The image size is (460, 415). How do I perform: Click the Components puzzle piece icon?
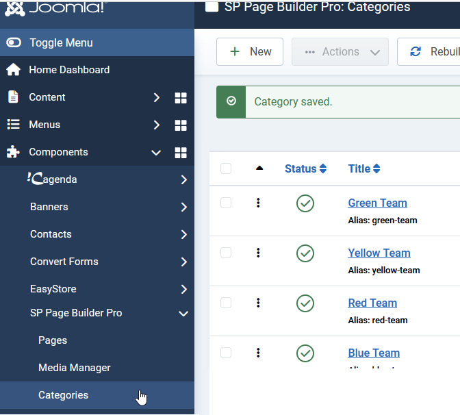13,152
